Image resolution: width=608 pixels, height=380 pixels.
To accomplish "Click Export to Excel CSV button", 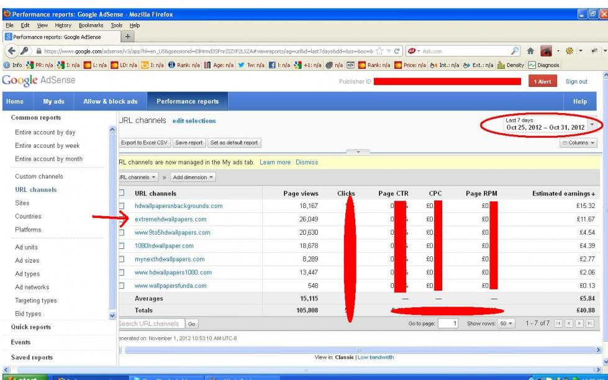I will (x=144, y=143).
